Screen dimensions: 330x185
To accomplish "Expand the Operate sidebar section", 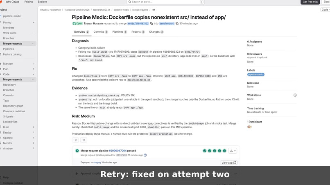I will tap(34, 138).
